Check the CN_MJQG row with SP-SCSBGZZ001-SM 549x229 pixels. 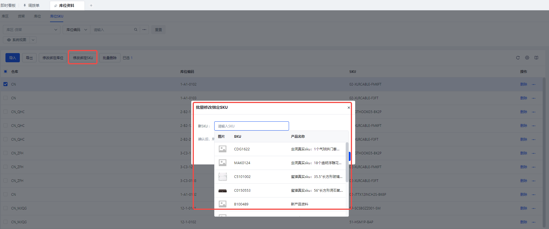click(x=5, y=208)
